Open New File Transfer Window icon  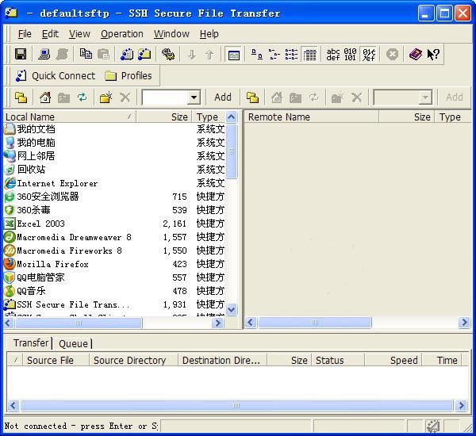[x=144, y=55]
